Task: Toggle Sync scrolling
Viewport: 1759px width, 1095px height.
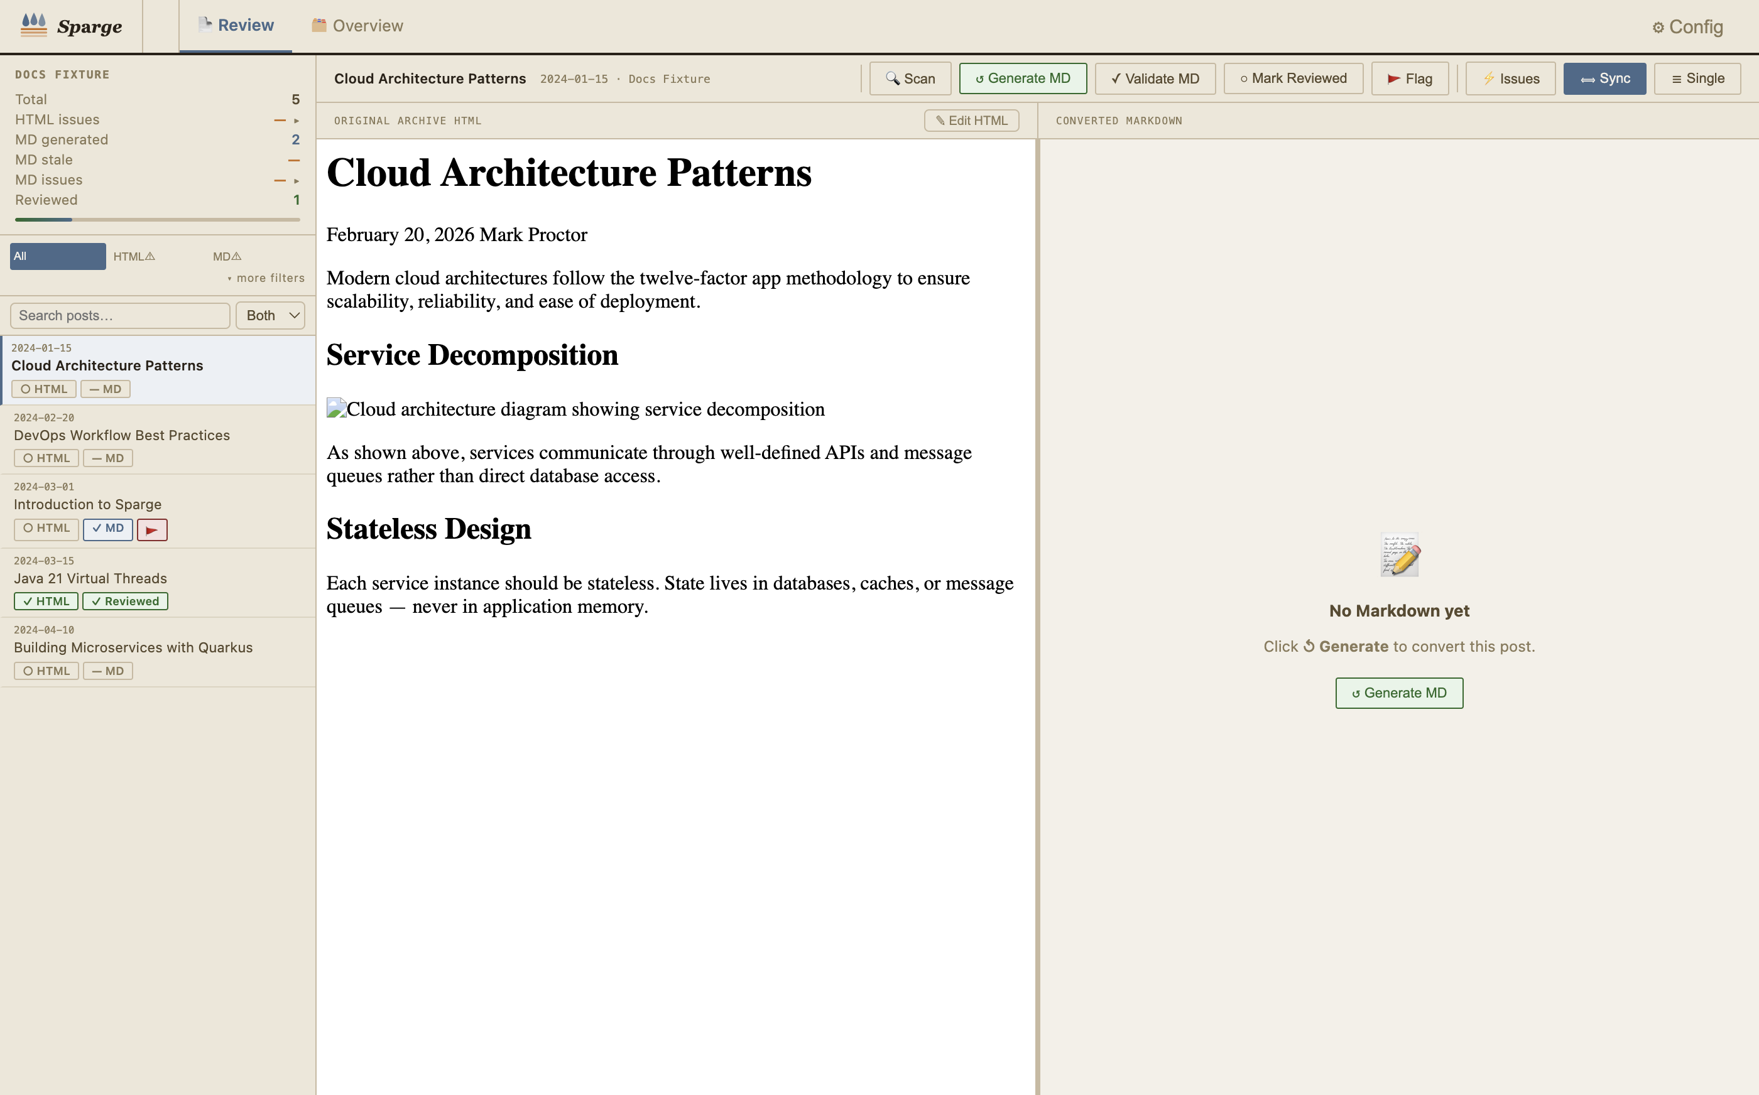Action: pyautogui.click(x=1604, y=78)
